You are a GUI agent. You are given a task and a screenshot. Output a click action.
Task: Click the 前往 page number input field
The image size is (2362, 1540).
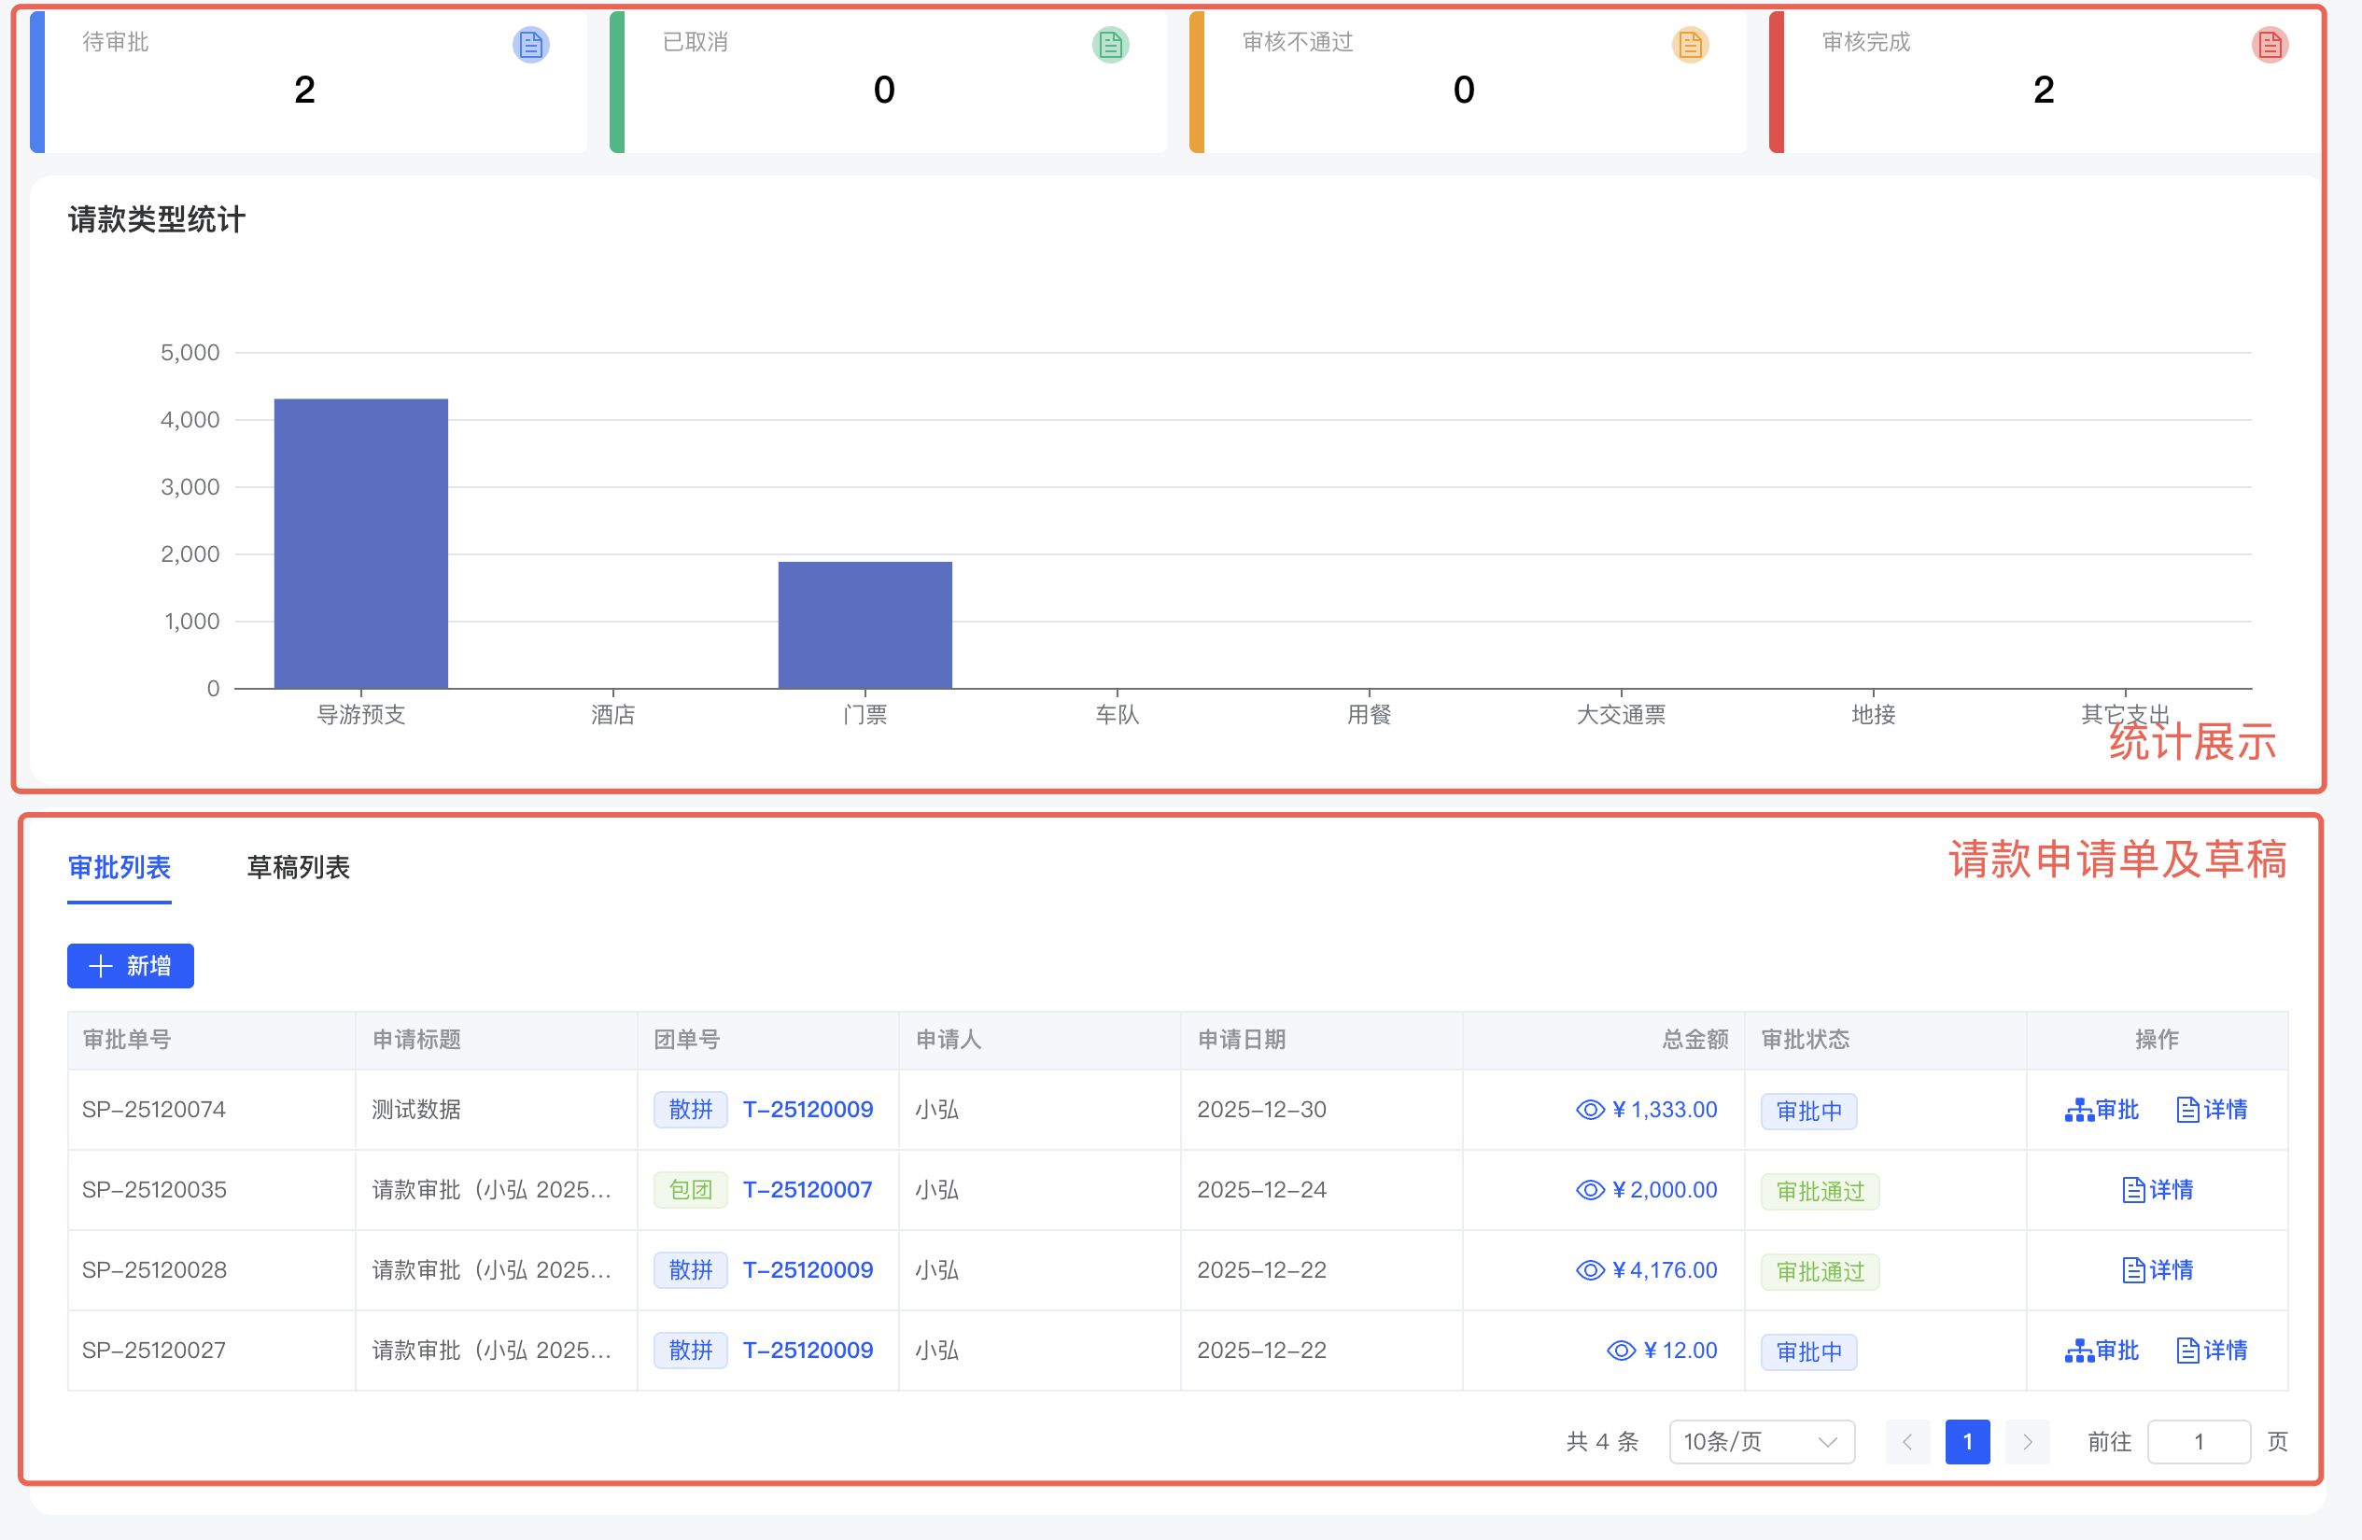2198,1442
